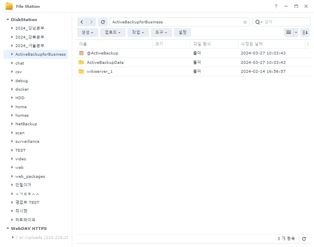Select csv in the folder tree
This screenshot has height=247, width=314.
pyautogui.click(x=19, y=72)
